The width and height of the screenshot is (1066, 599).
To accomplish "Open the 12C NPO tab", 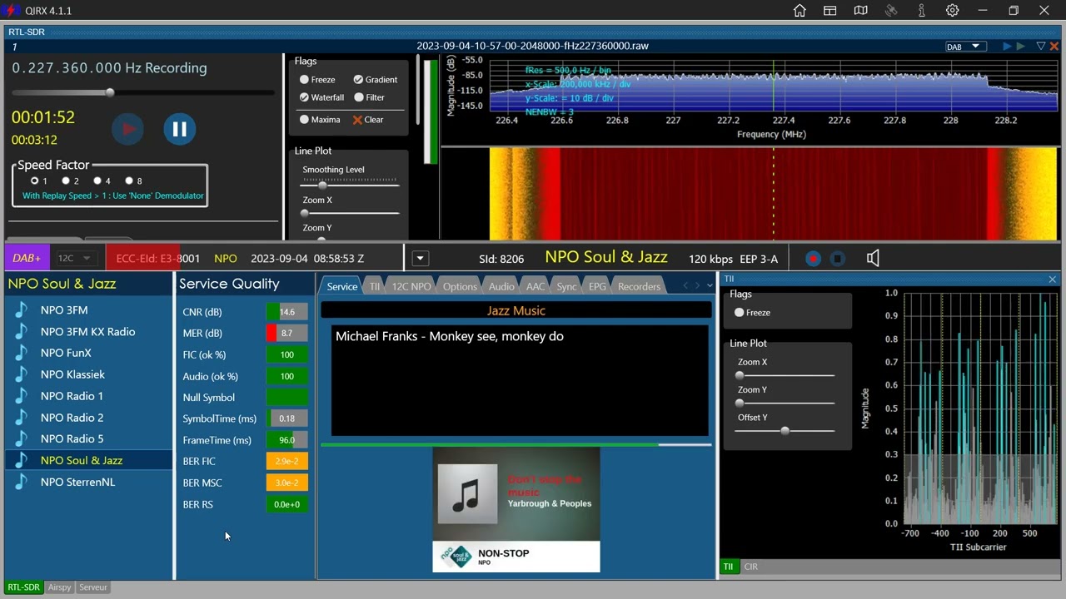I will tap(411, 286).
